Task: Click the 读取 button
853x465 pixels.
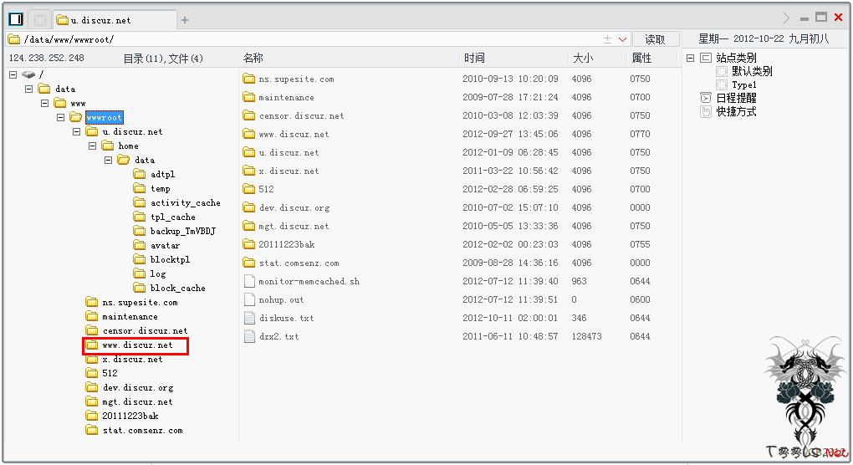Action: (x=655, y=39)
